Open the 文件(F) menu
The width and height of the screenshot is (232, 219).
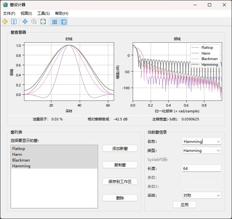(9, 13)
